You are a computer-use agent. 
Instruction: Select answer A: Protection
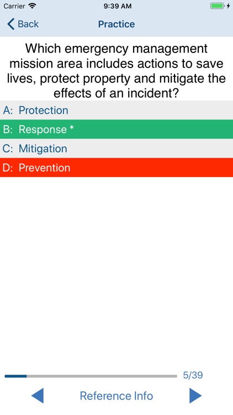point(116,110)
